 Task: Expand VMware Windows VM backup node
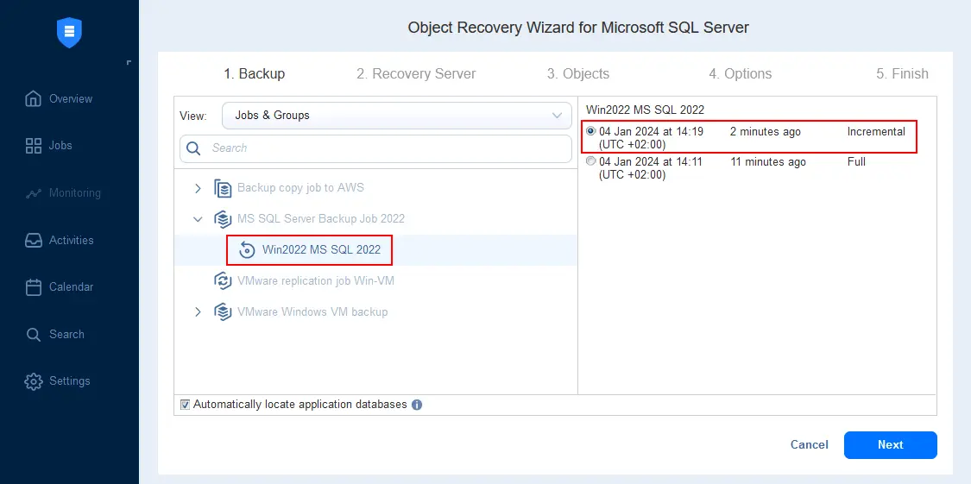point(199,312)
